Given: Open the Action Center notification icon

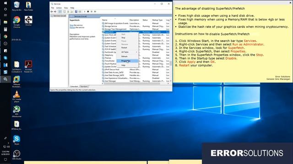Looking at the screenshot, I should (x=5, y=159).
